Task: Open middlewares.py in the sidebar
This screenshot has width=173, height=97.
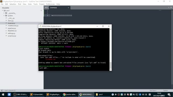Action: point(13,26)
